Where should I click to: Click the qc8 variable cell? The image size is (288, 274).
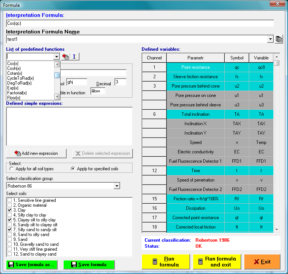click(261, 67)
